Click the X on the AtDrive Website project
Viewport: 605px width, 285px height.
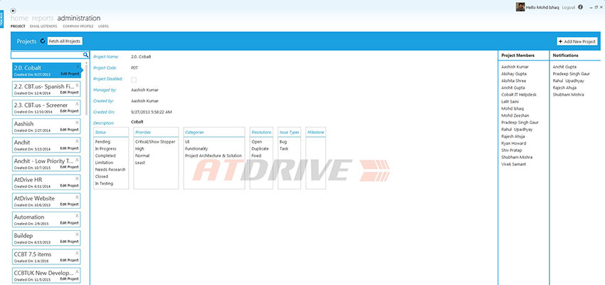pyautogui.click(x=77, y=197)
